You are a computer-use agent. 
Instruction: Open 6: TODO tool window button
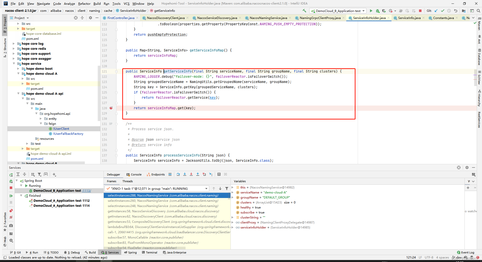tap(51, 252)
